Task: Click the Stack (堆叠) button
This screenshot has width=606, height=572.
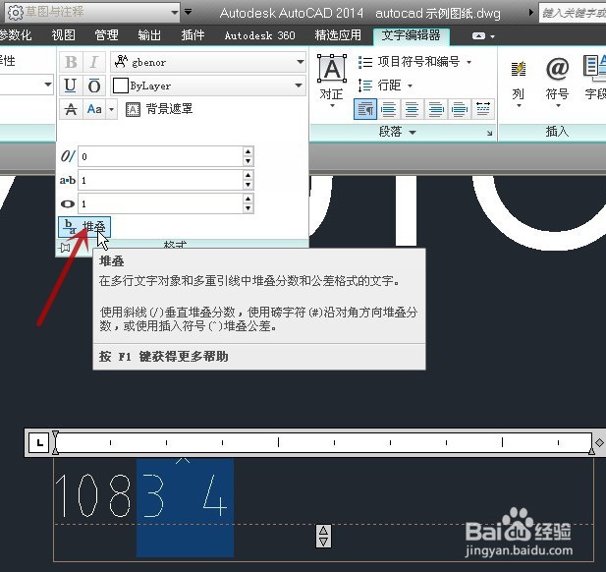Action: (x=84, y=227)
